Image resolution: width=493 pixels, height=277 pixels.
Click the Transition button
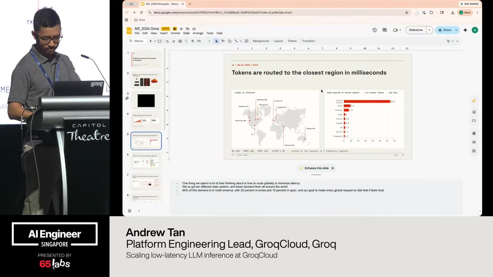(309, 41)
